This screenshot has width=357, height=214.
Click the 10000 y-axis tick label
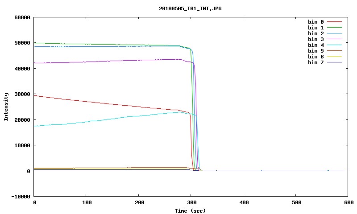(22, 145)
